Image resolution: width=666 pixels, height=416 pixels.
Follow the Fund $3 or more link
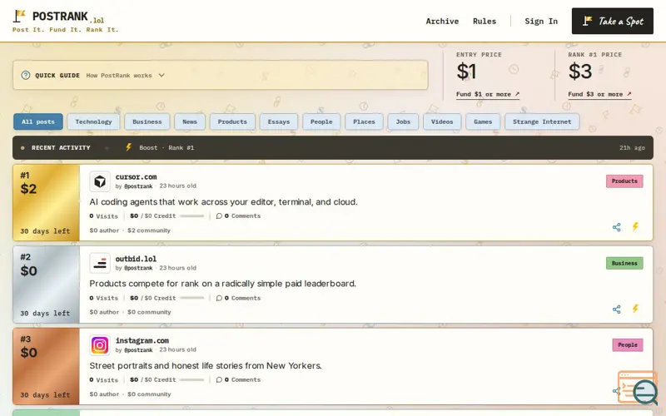point(599,94)
